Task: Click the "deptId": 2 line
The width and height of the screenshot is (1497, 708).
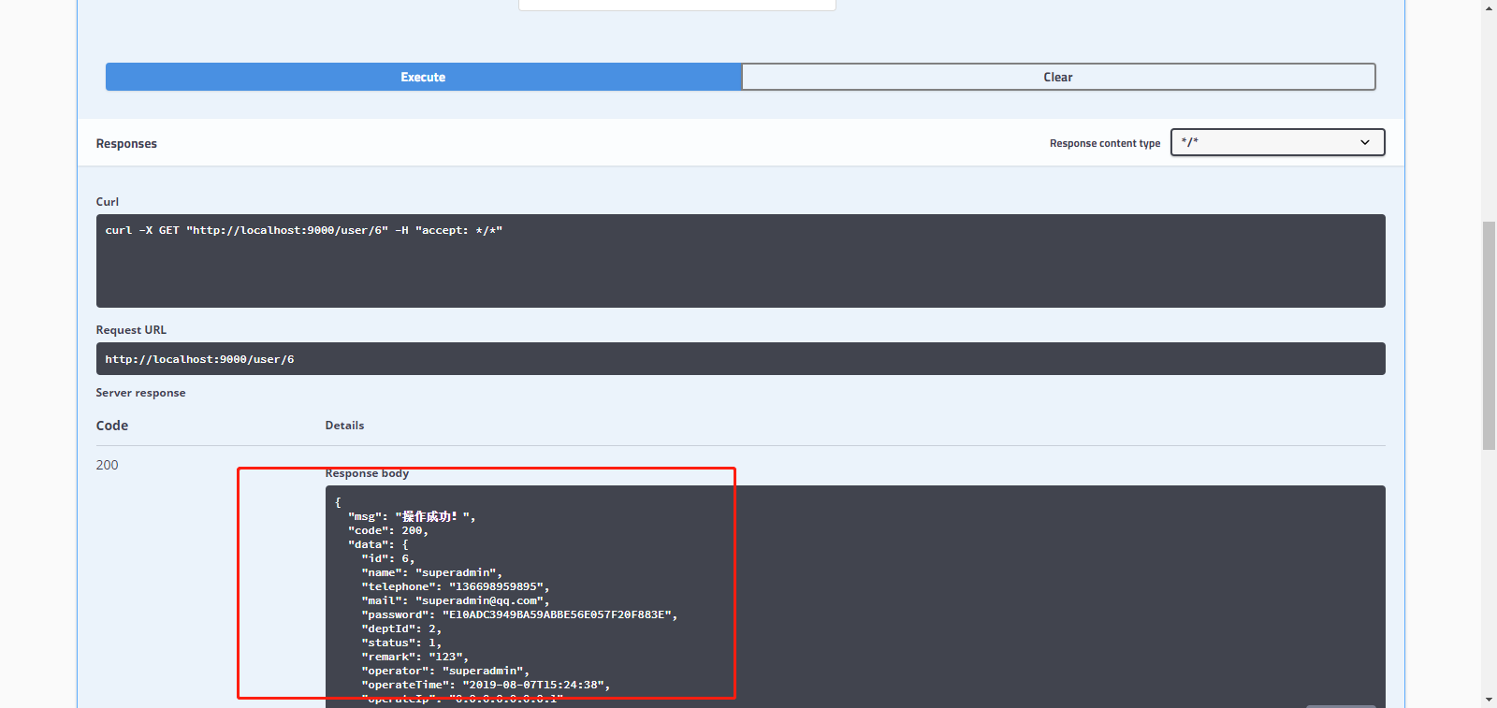Action: tap(401, 629)
